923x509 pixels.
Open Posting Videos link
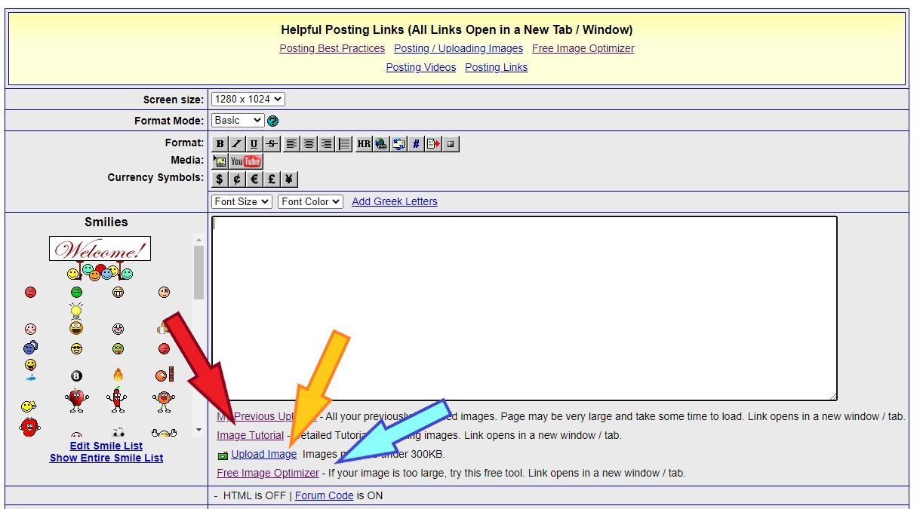pyautogui.click(x=421, y=67)
